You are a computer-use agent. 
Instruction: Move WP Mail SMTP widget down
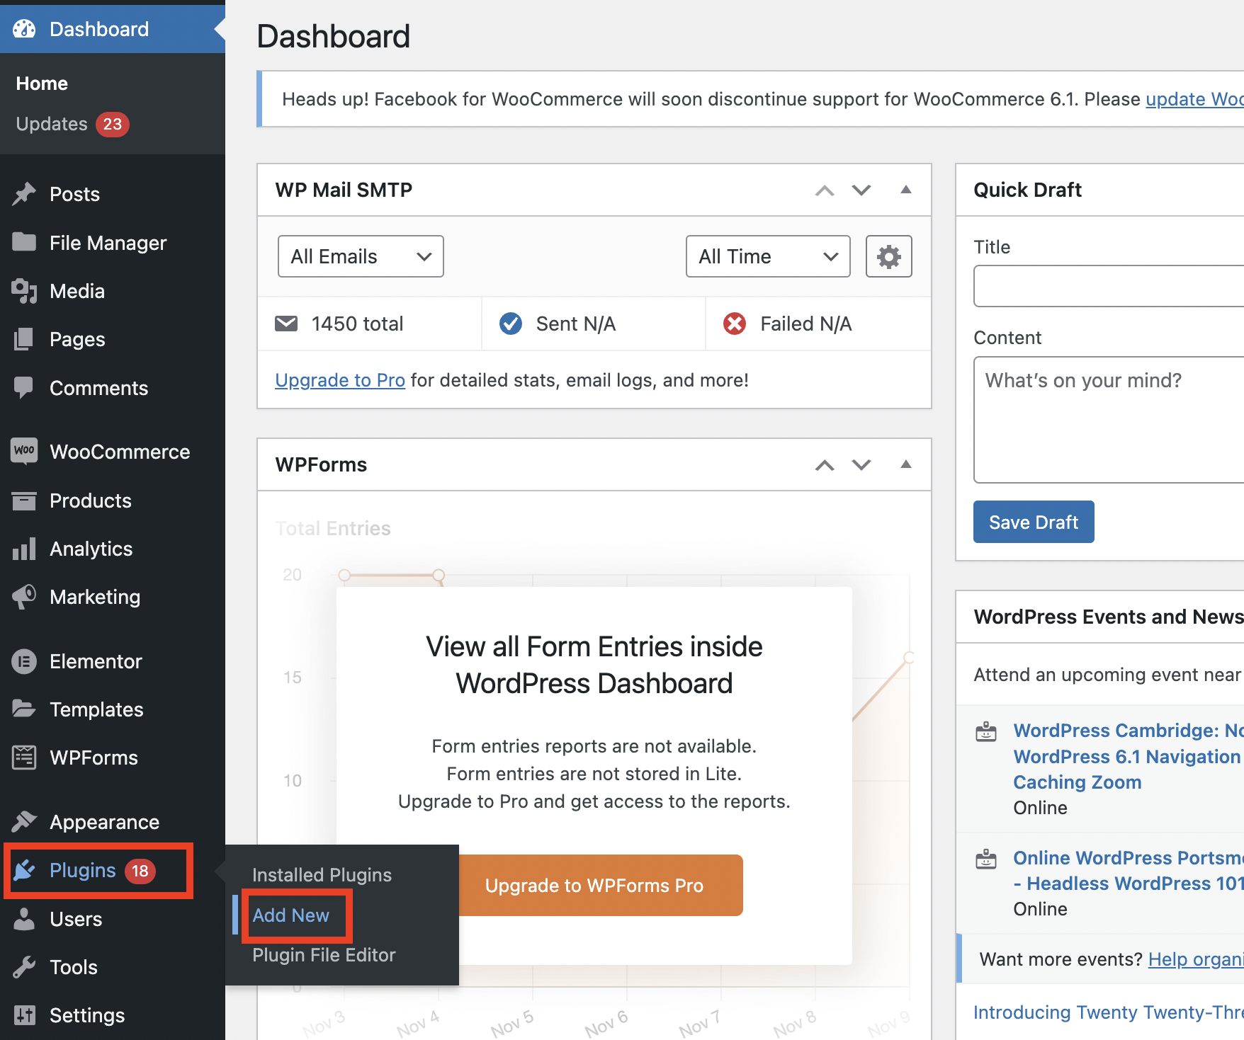[861, 190]
